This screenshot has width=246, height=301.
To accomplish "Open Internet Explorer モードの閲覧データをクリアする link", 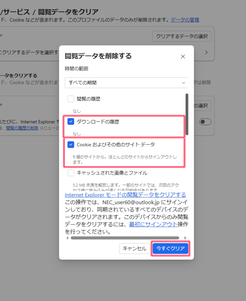I will tap(125, 195).
